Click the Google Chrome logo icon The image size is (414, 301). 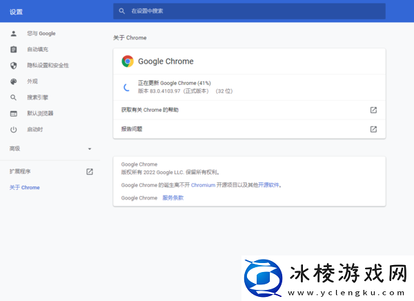[x=128, y=61]
